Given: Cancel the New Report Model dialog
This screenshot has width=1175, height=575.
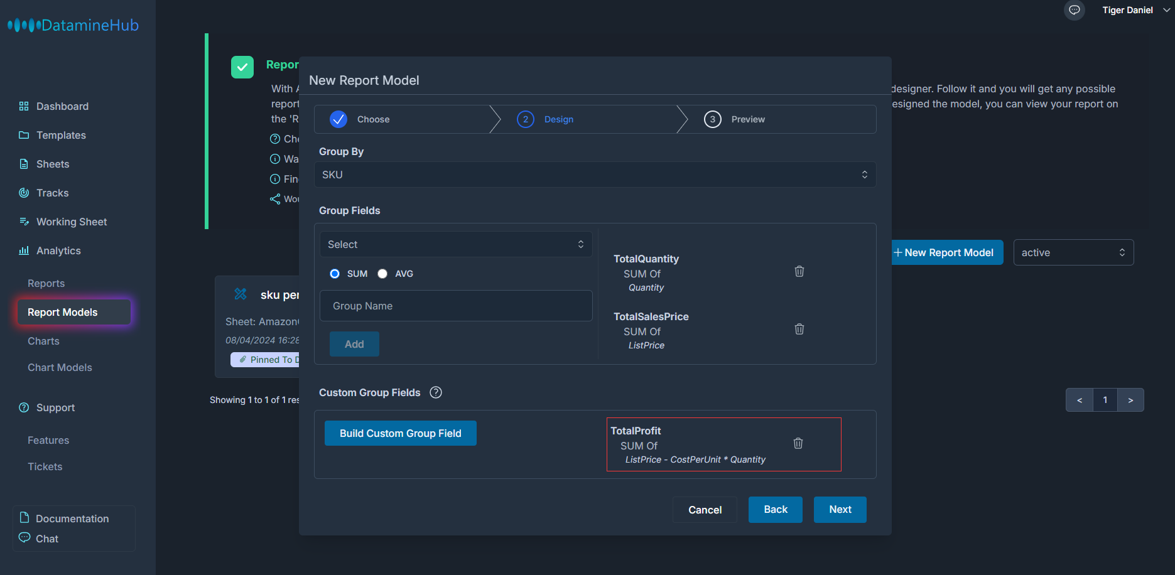Looking at the screenshot, I should point(705,510).
